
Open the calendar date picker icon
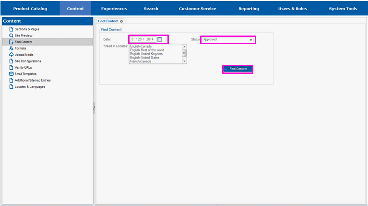pos(160,39)
